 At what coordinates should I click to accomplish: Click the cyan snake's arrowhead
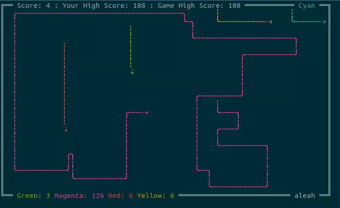(x=324, y=22)
